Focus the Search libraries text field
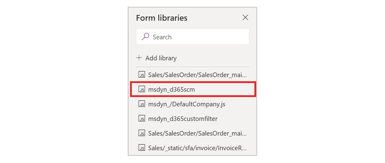The height and width of the screenshot is (163, 385). (199, 37)
